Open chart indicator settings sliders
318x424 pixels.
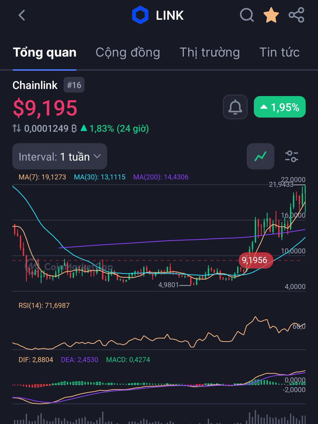(292, 156)
